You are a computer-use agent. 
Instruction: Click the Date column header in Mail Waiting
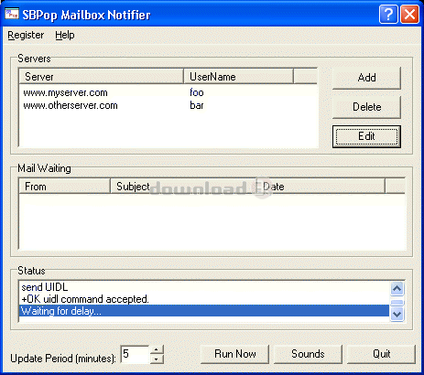pos(321,186)
